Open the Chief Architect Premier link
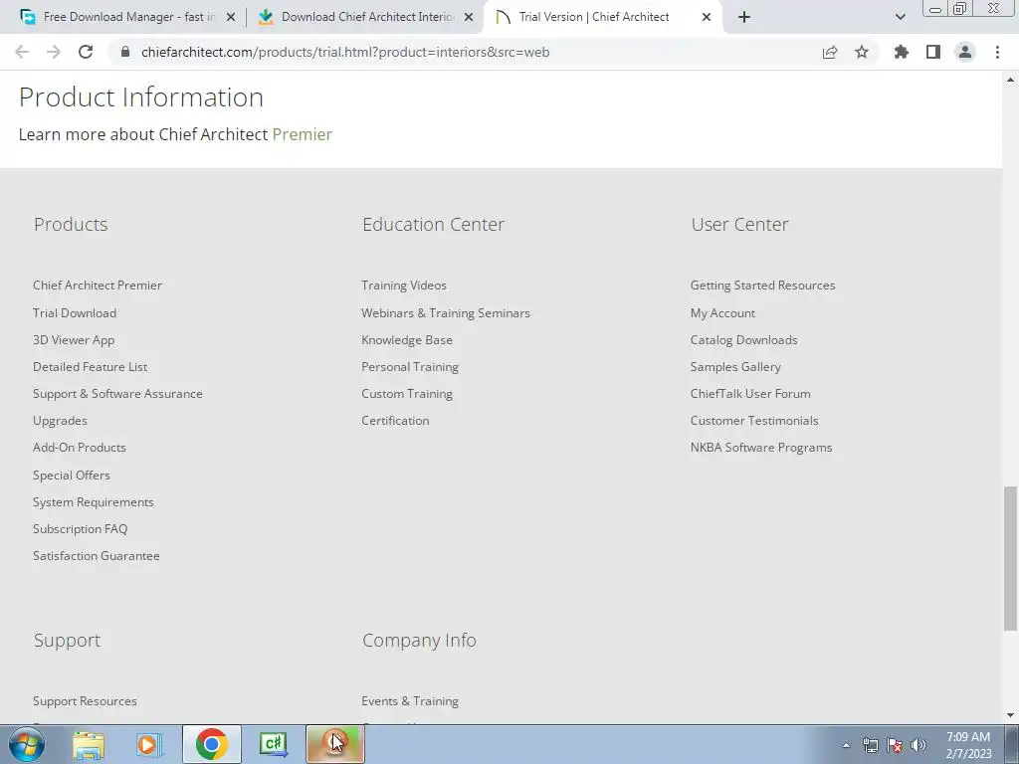The width and height of the screenshot is (1019, 764). click(x=98, y=286)
